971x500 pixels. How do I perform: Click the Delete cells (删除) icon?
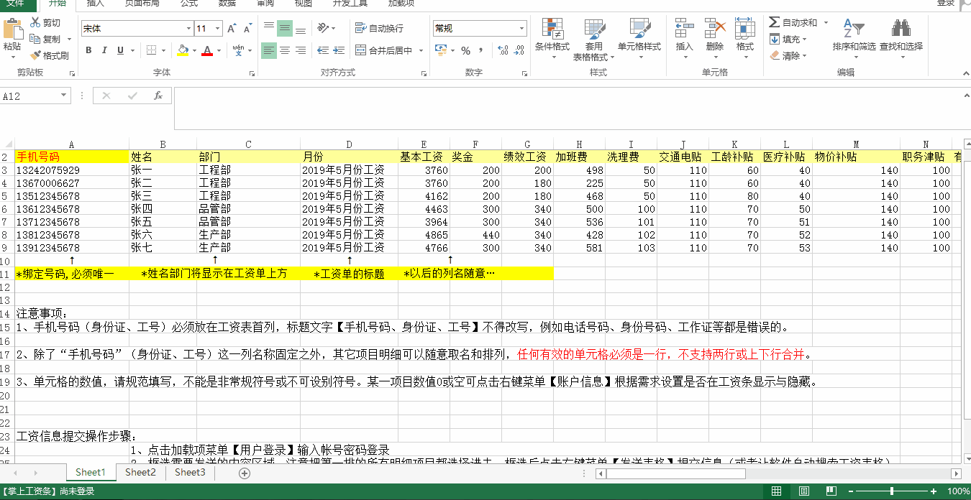click(714, 29)
